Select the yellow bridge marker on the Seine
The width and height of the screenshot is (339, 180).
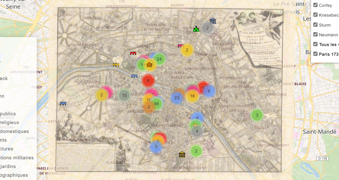tap(116, 65)
